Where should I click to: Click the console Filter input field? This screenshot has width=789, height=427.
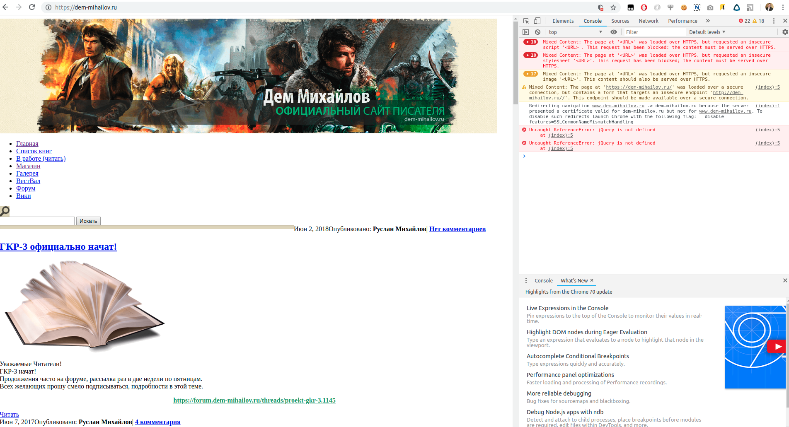[654, 32]
